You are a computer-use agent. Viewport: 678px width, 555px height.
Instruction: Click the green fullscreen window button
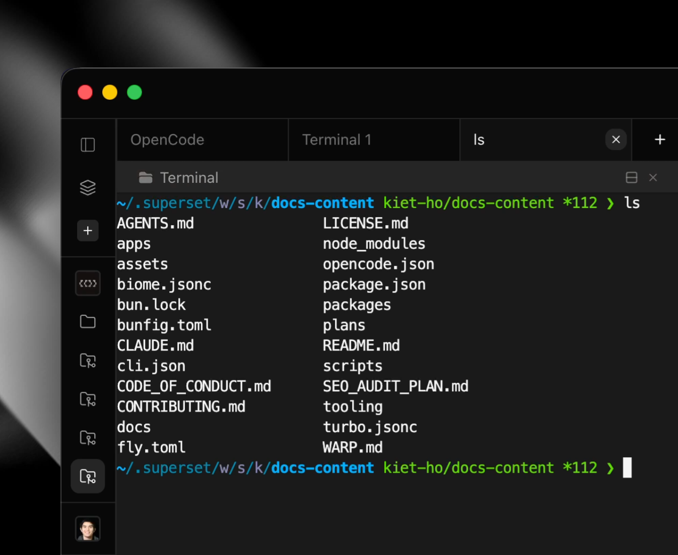[134, 93]
